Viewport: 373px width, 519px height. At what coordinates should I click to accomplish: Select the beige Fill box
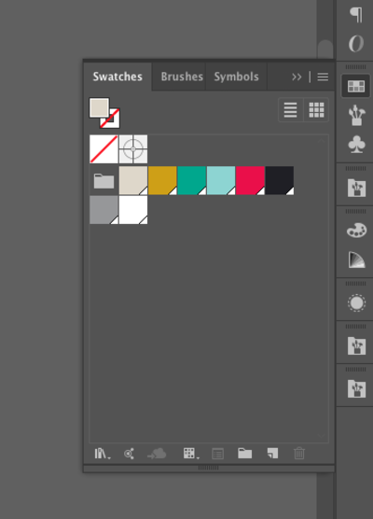99,107
